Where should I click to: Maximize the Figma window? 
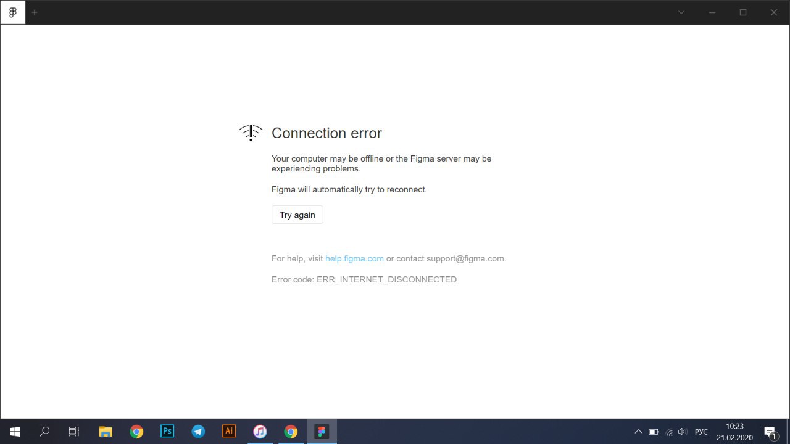pos(743,12)
